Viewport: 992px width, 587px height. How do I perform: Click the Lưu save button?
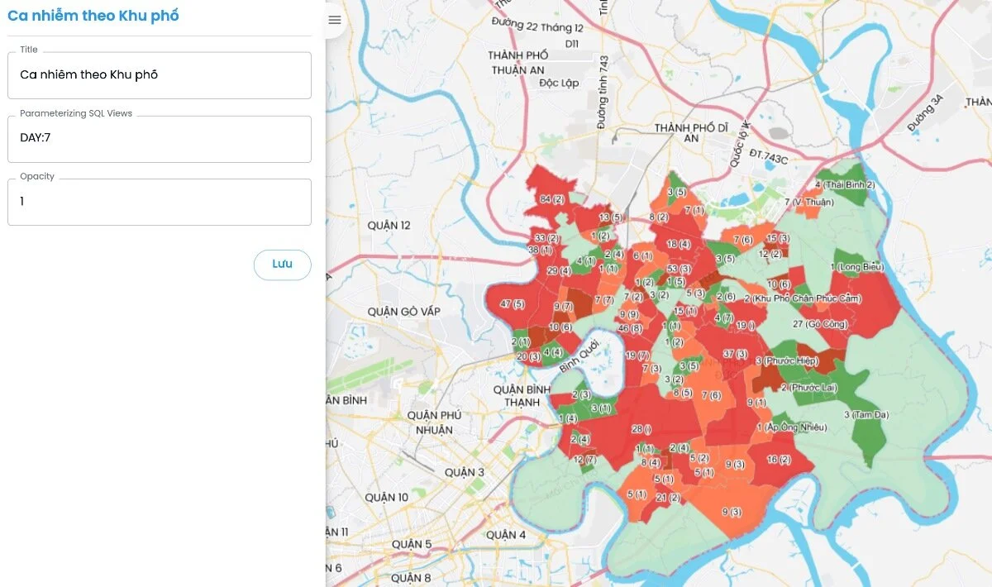[x=283, y=265]
